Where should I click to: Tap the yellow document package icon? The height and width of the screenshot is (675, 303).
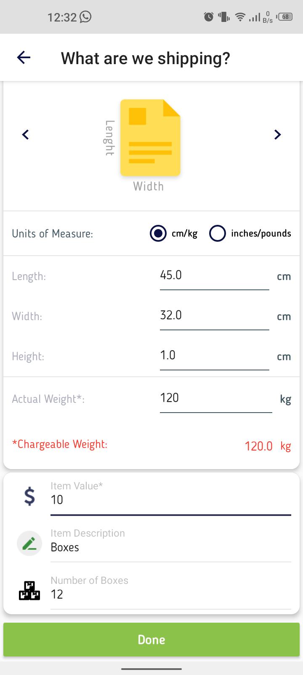[x=151, y=138]
